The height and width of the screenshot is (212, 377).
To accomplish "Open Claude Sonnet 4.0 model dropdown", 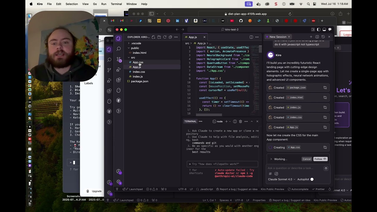I will (x=282, y=179).
